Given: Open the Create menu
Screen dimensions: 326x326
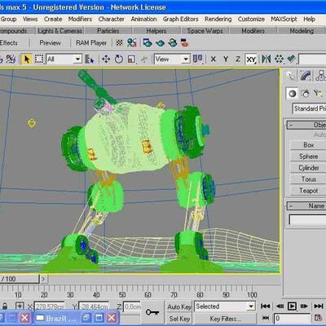Looking at the screenshot, I should click(x=53, y=19).
